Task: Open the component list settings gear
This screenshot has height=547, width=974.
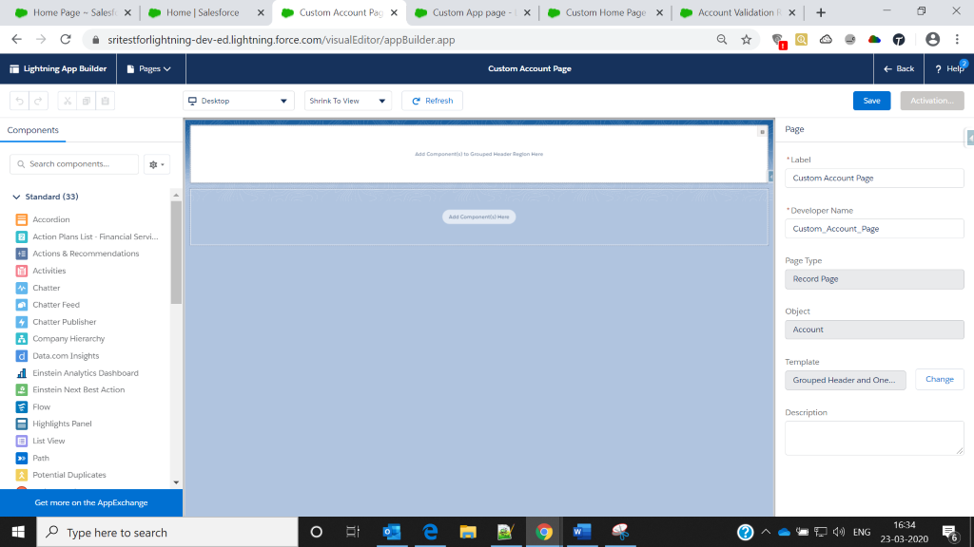Action: click(x=156, y=164)
